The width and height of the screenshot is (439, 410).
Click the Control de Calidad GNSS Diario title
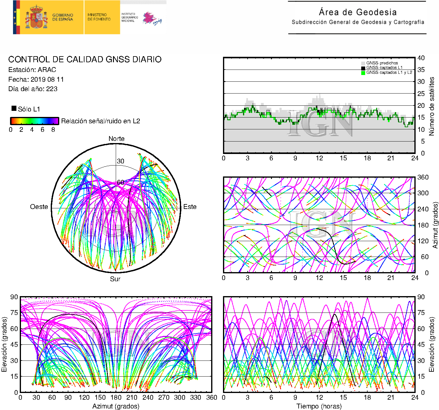coord(85,59)
